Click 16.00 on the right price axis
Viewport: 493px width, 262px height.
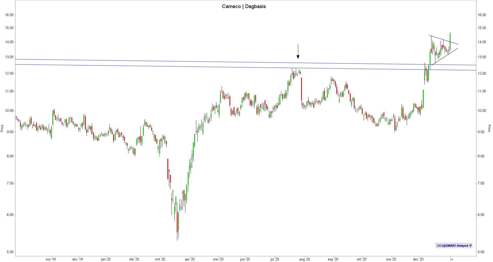point(482,15)
